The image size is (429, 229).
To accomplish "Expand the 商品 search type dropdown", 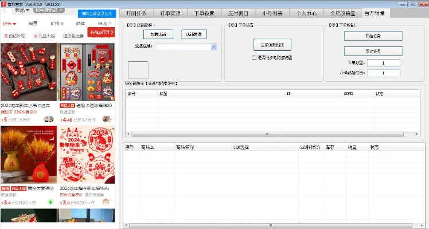I will click(x=22, y=10).
